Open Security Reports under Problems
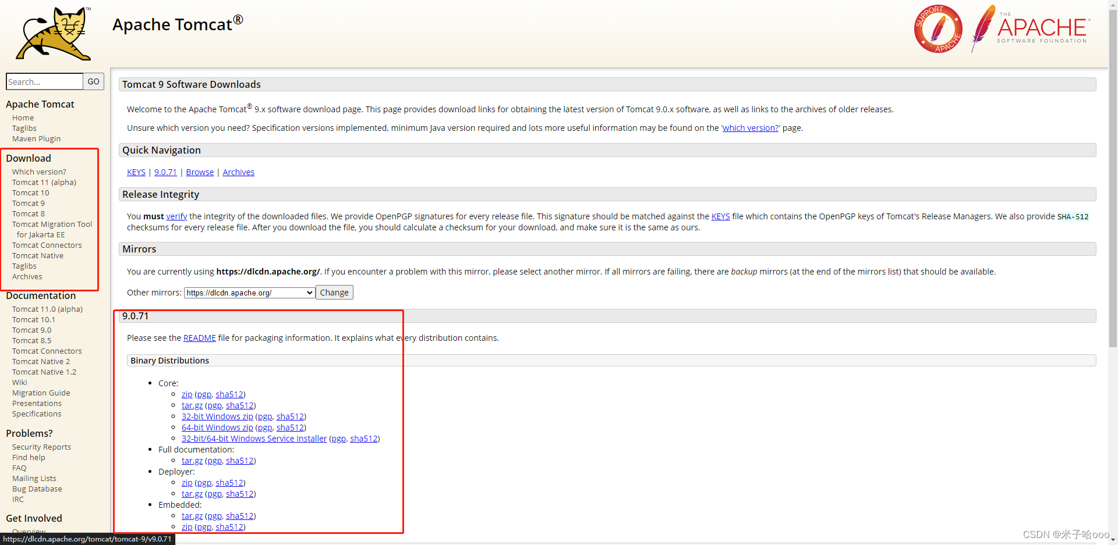 click(x=41, y=447)
